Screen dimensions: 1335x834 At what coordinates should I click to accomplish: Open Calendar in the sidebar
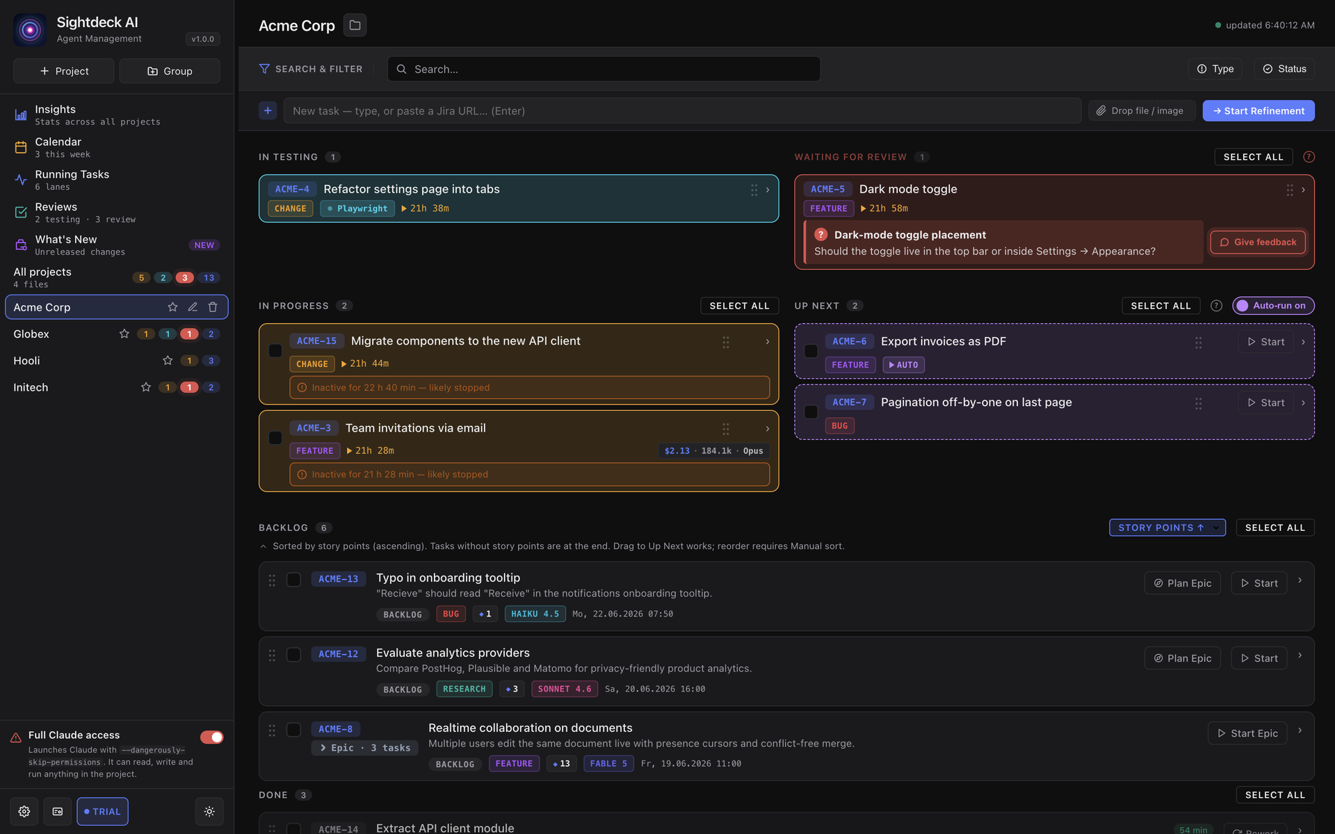(x=117, y=147)
